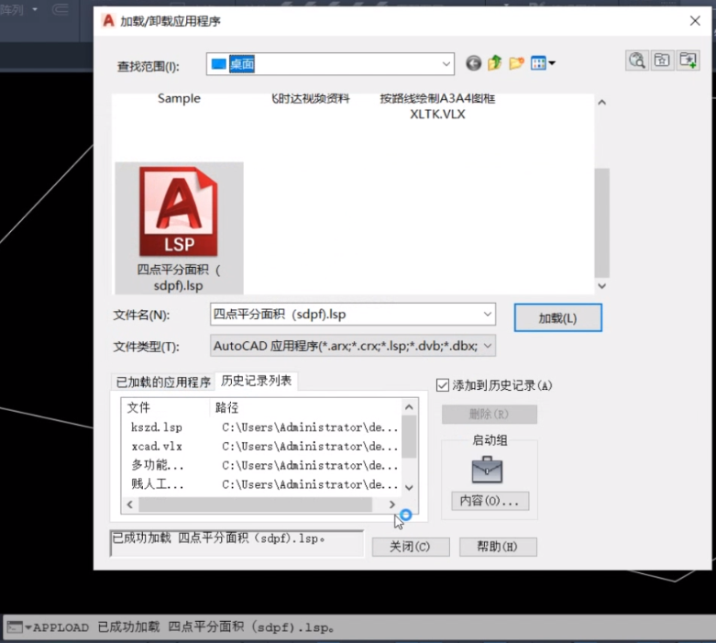Click the history list scroll left arrow
Screen dimensions: 716x643
click(129, 504)
